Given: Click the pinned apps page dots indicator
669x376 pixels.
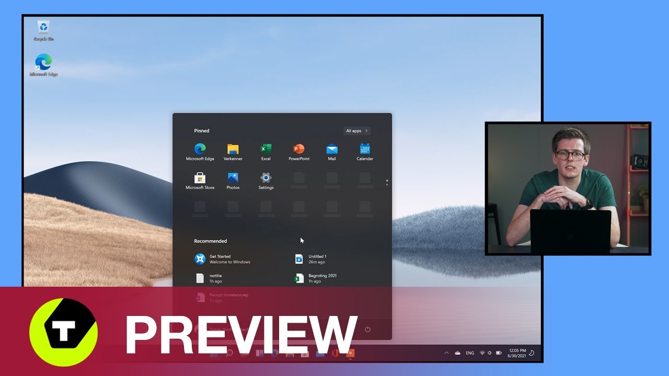Looking at the screenshot, I should (x=387, y=183).
